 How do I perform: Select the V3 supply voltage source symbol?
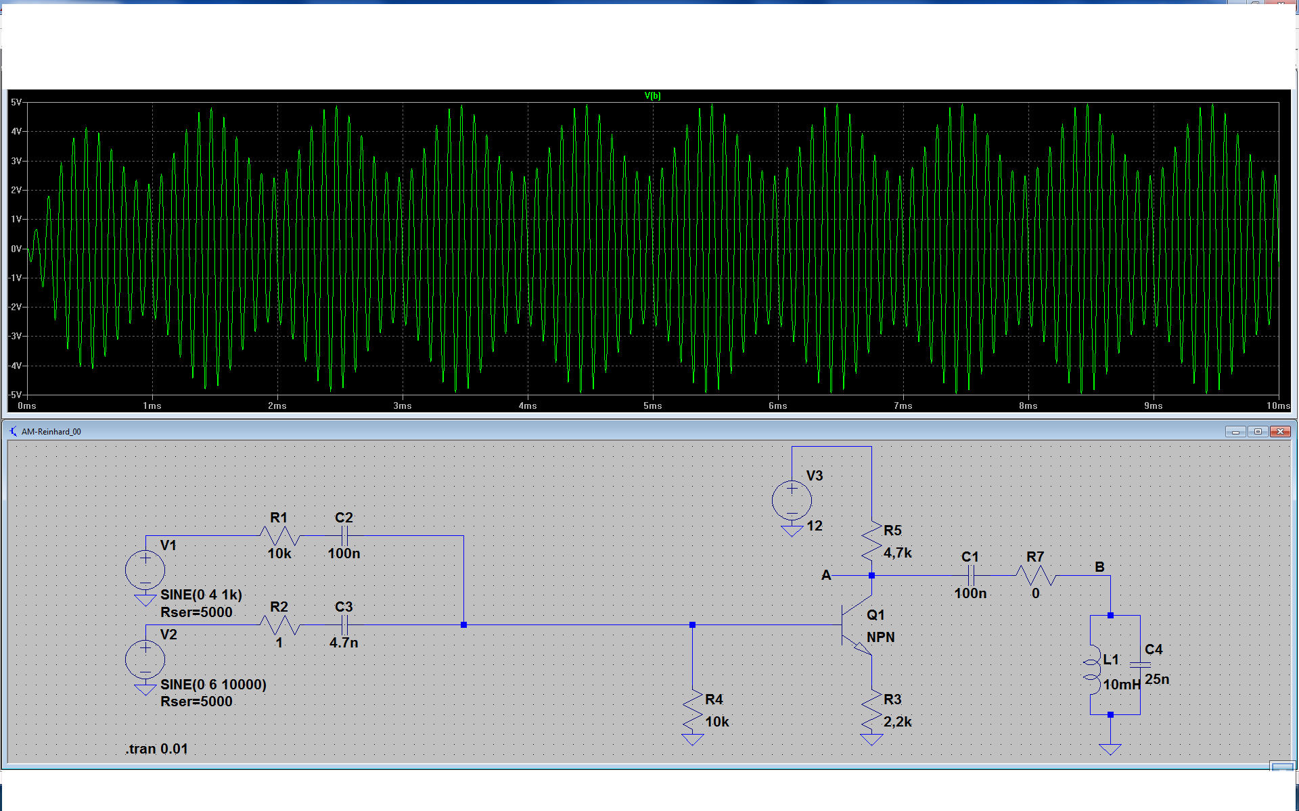tap(792, 500)
